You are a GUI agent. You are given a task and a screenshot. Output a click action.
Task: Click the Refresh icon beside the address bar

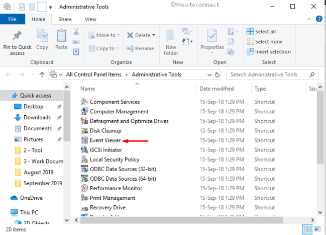pyautogui.click(x=218, y=74)
